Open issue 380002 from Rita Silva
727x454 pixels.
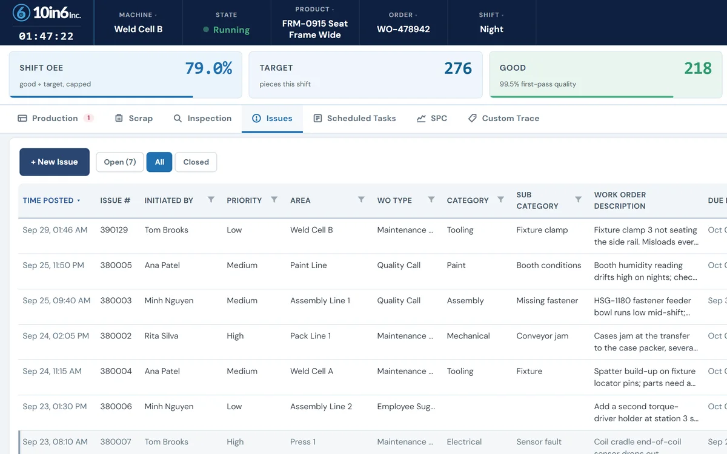coord(116,336)
